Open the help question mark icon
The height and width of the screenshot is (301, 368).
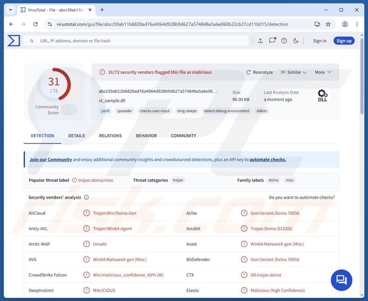click(284, 41)
